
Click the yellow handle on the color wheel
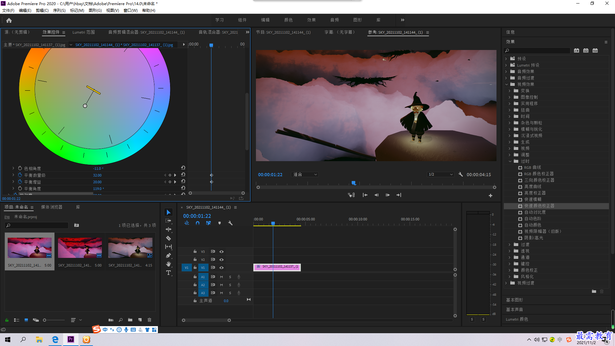click(x=94, y=90)
